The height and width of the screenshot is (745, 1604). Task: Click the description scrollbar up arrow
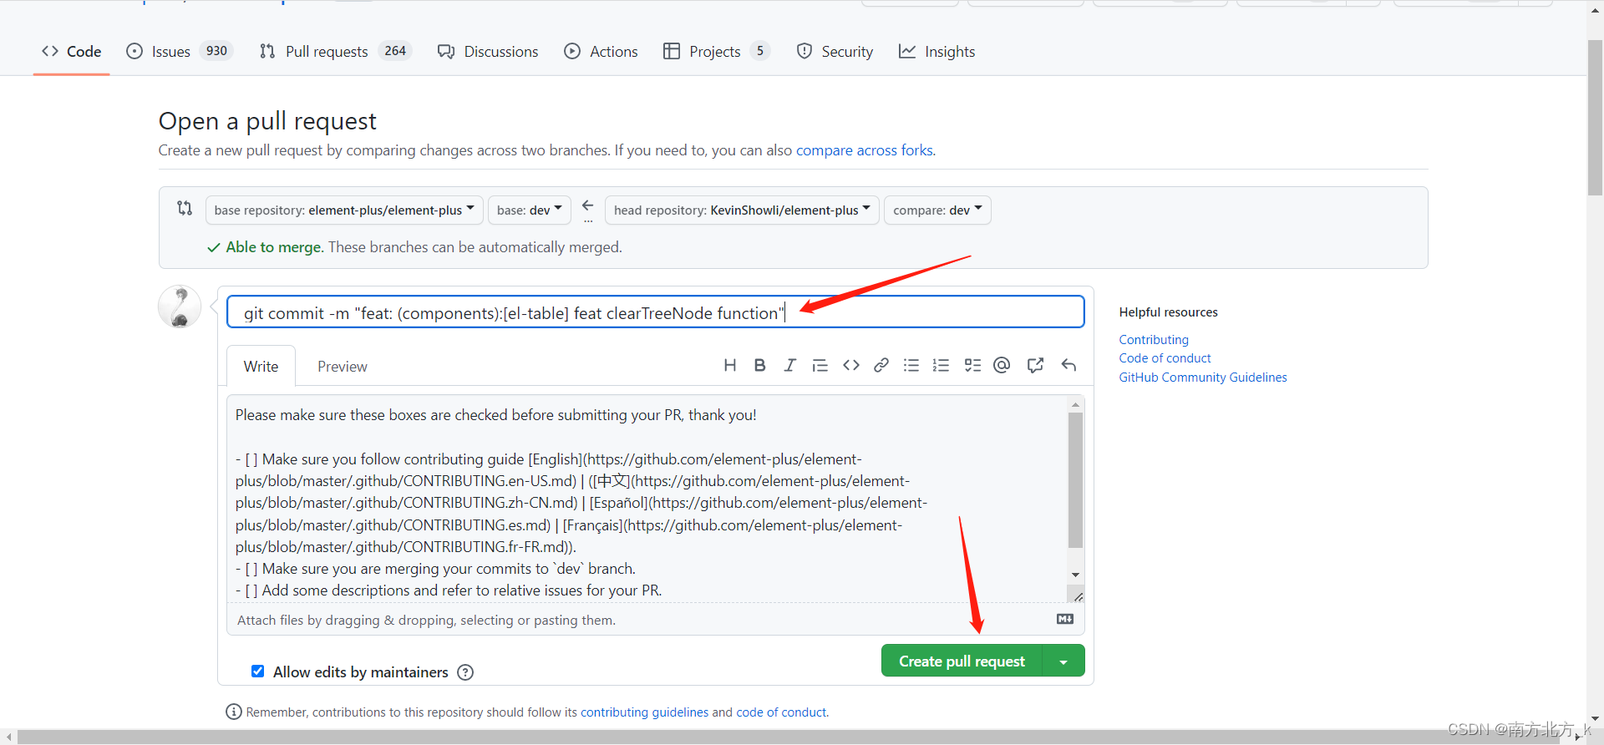tap(1075, 404)
